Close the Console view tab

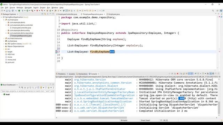[x=98, y=74]
